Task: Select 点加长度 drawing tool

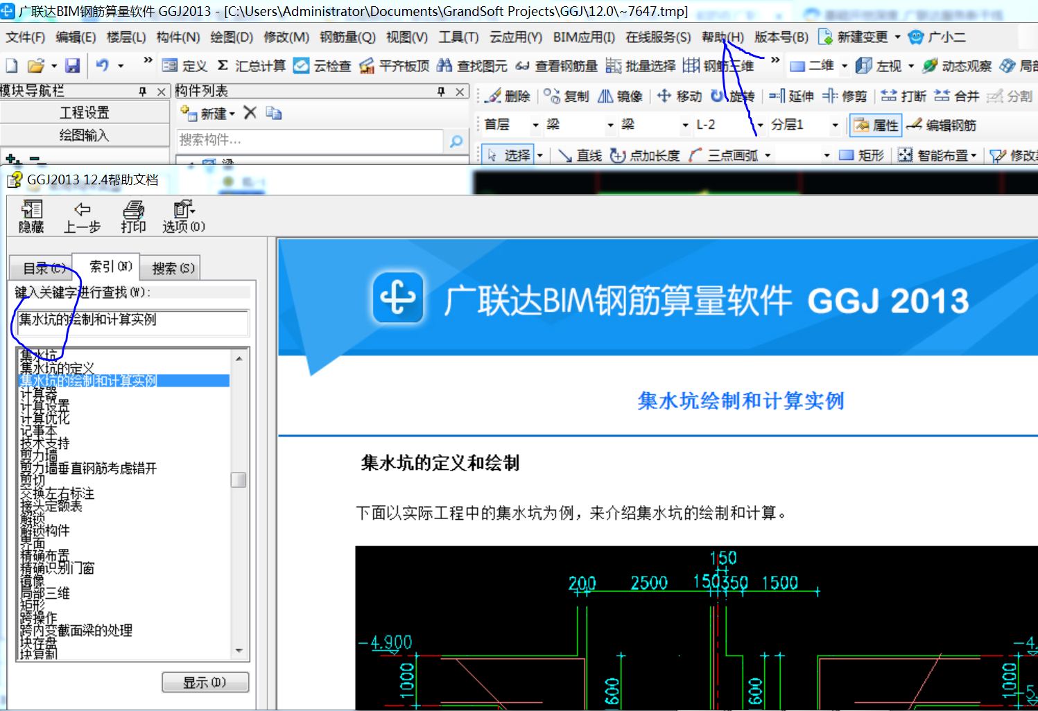Action: [645, 155]
